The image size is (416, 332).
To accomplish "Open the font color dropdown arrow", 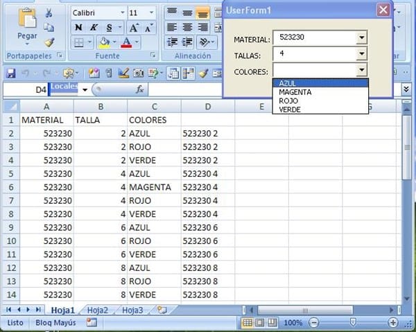I will (x=137, y=42).
